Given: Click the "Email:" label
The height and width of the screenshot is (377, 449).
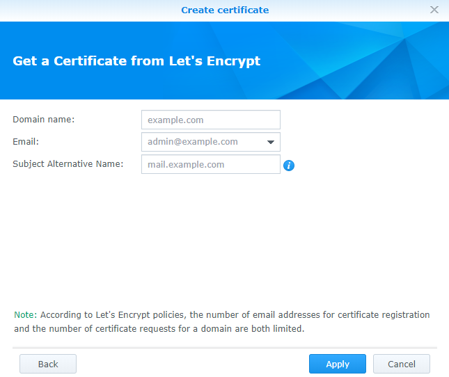Looking at the screenshot, I should click(26, 142).
